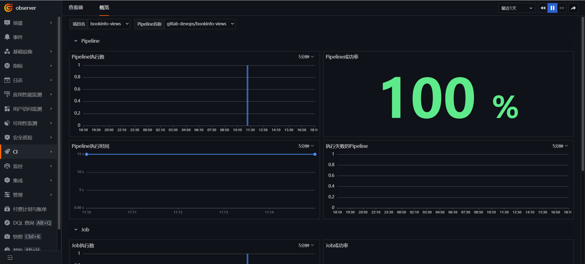
Task: Collapse the Job section
Action: [x=76, y=230]
